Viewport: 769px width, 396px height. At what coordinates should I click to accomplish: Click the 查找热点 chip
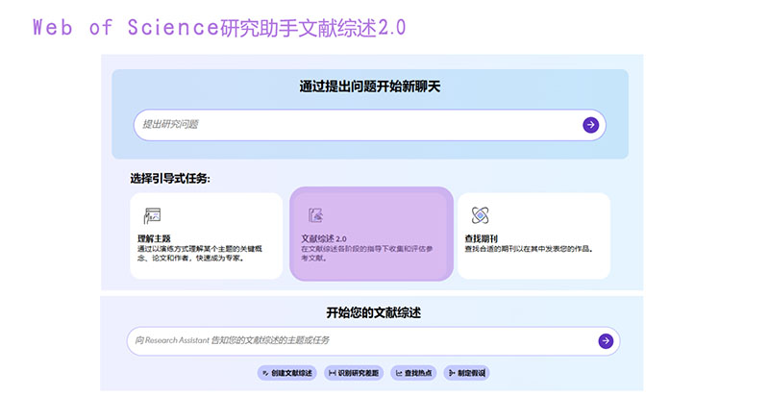point(413,373)
